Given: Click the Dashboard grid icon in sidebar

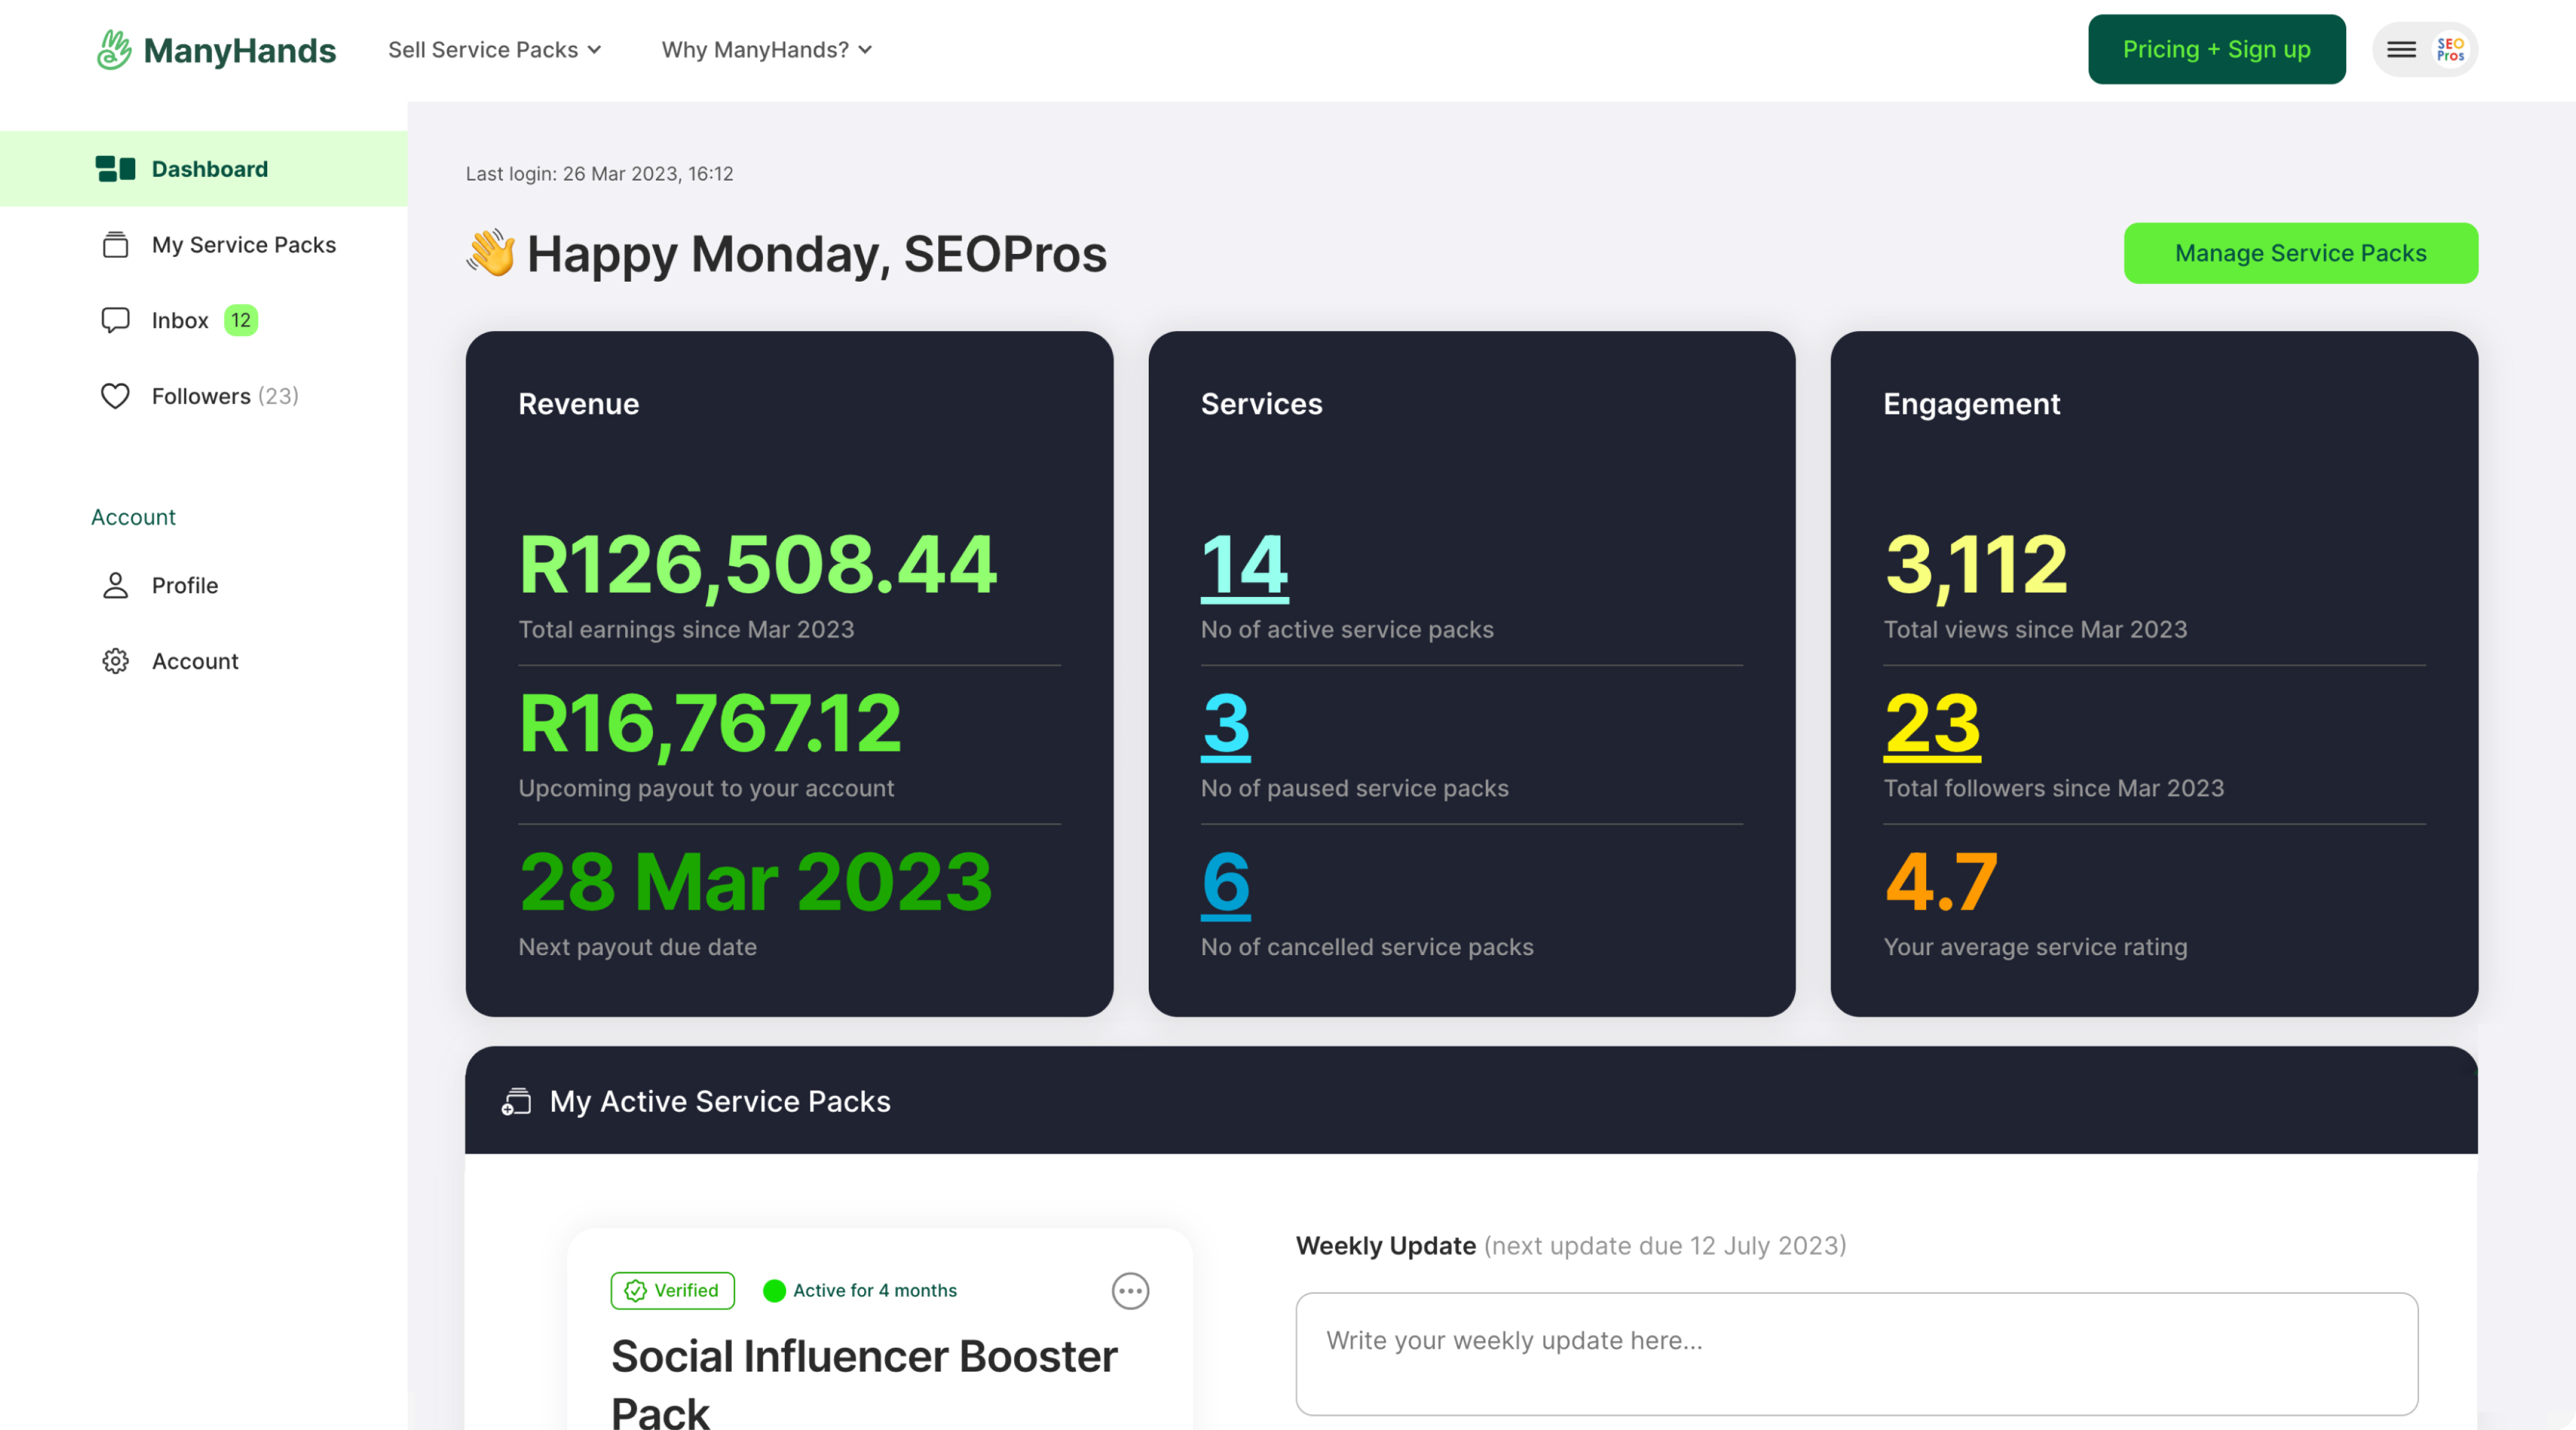Looking at the screenshot, I should (x=115, y=169).
